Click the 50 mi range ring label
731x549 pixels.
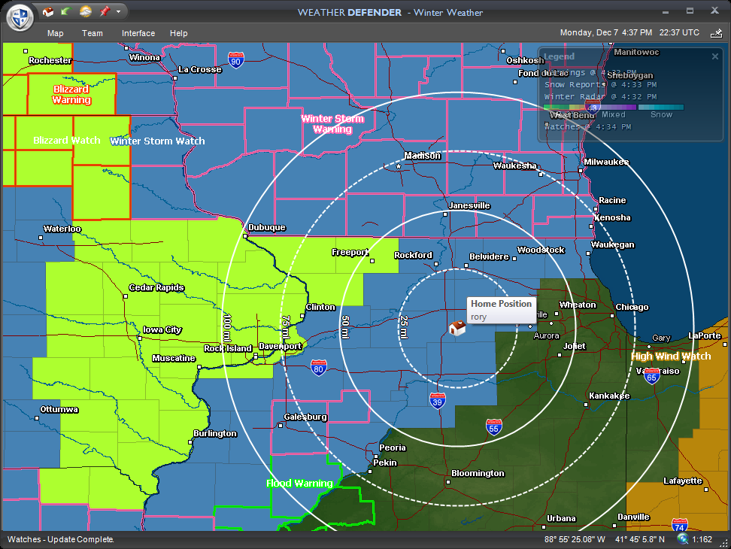pos(345,327)
